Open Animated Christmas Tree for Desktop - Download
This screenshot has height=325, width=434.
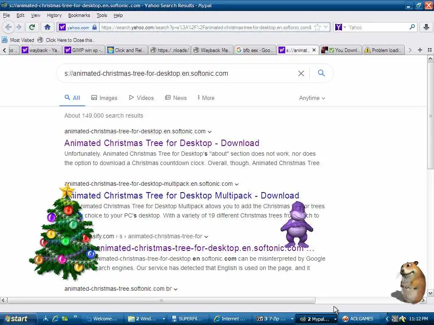tap(161, 143)
